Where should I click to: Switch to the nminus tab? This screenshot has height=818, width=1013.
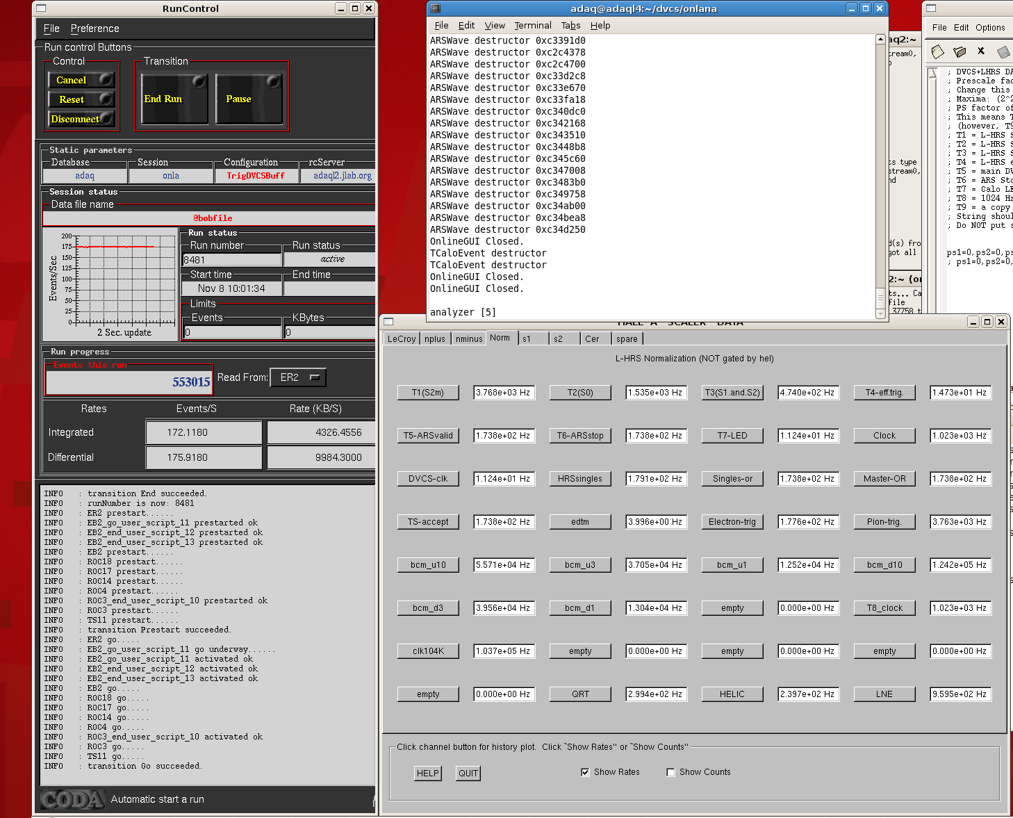469,339
